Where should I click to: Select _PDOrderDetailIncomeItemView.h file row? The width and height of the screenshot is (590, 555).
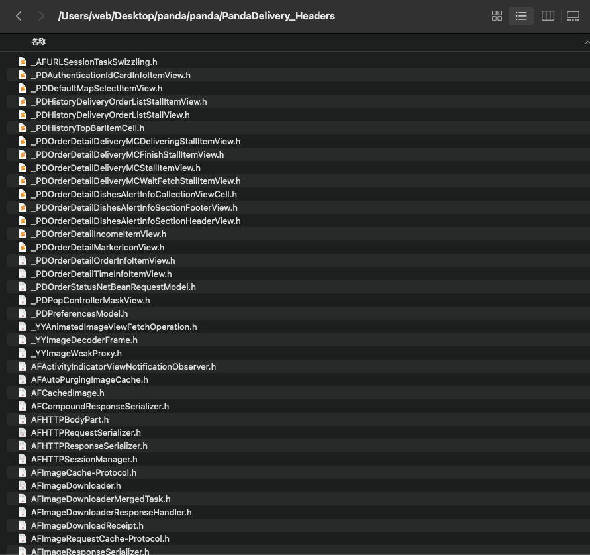pos(99,234)
